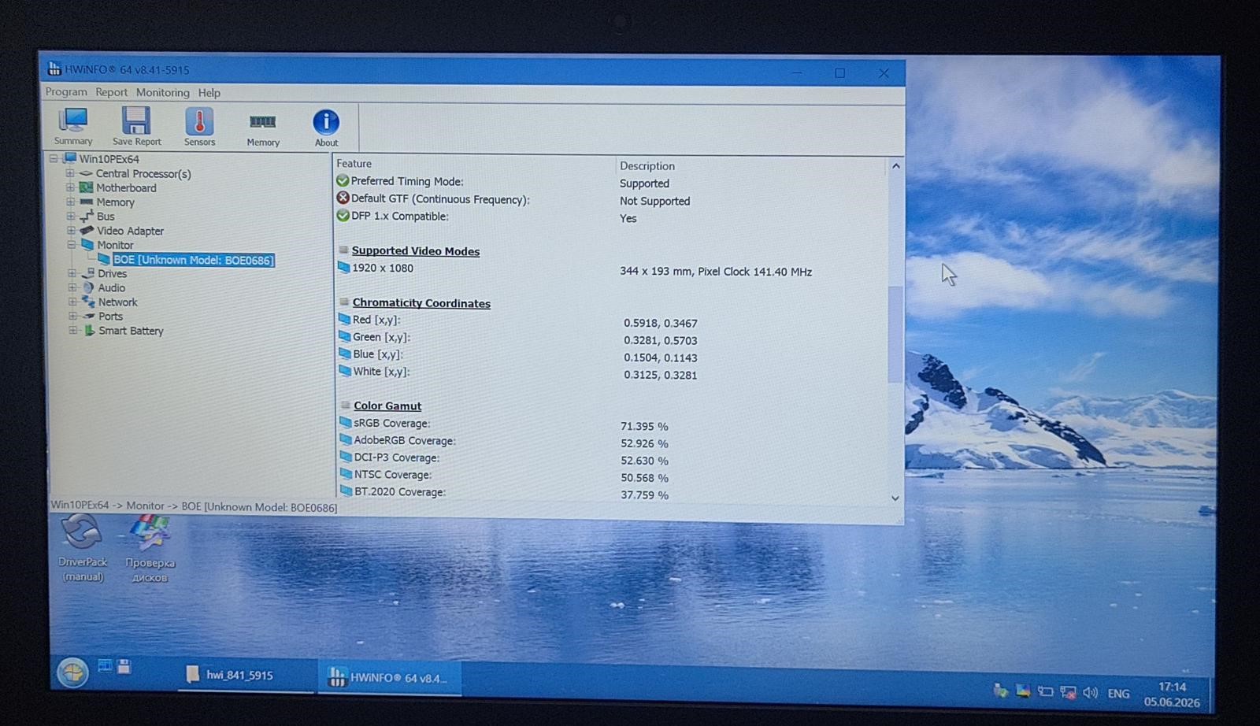Viewport: 1260px width, 726px height.
Task: Open the Проверка дисков desktop shortcut
Action: (150, 549)
